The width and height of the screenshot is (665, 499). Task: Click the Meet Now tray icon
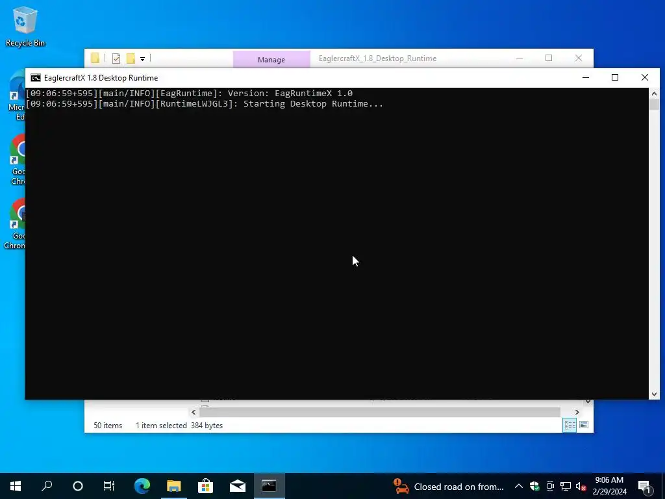550,486
